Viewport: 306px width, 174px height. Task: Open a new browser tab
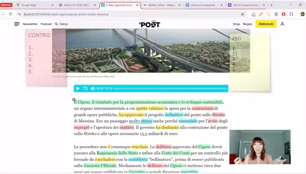pyautogui.click(x=271, y=5)
